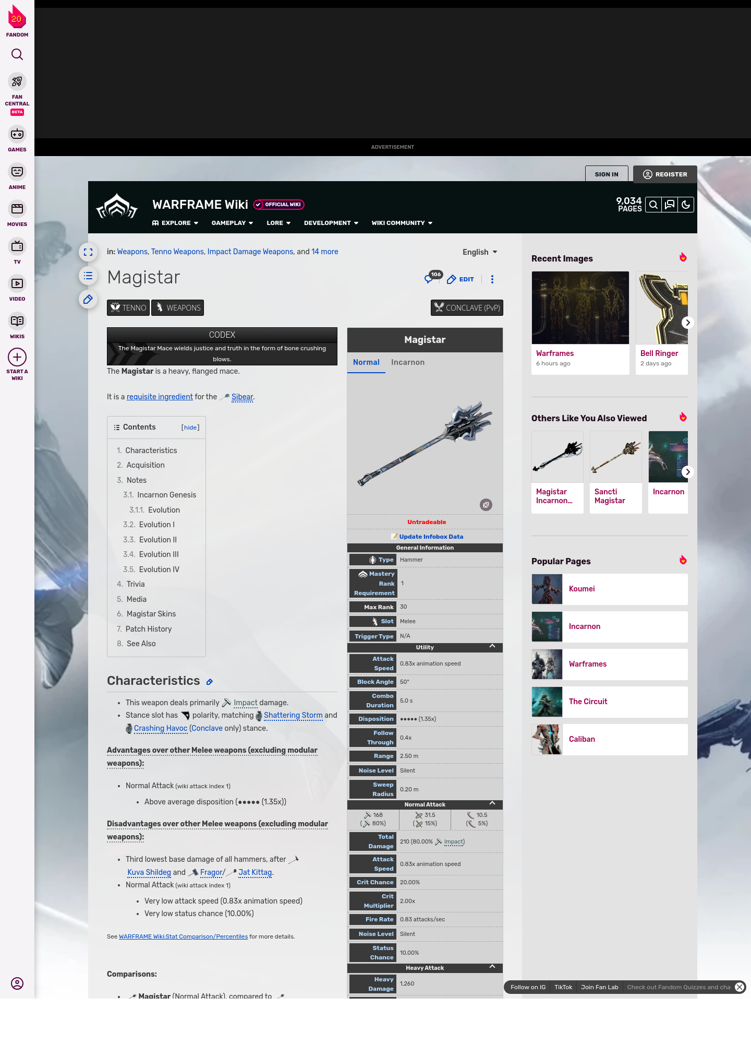
Task: Go to the Anime section
Action: pos(17,176)
